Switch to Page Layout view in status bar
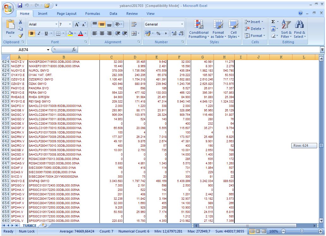The height and width of the screenshot is (236, 326). click(258, 231)
